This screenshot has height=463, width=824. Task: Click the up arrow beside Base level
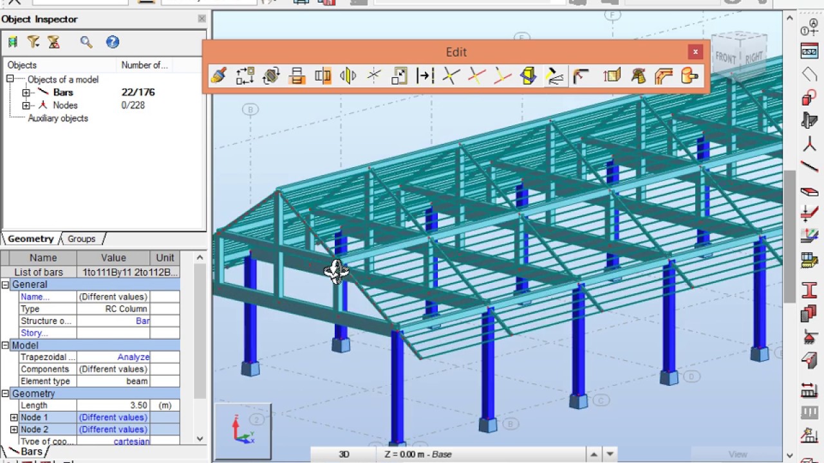click(594, 454)
